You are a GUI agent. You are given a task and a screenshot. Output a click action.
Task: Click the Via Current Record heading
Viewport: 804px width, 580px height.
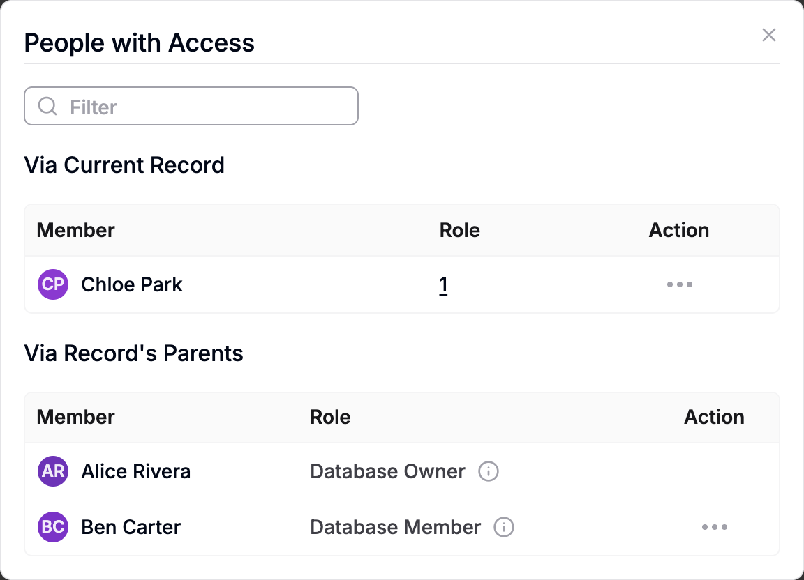click(124, 165)
